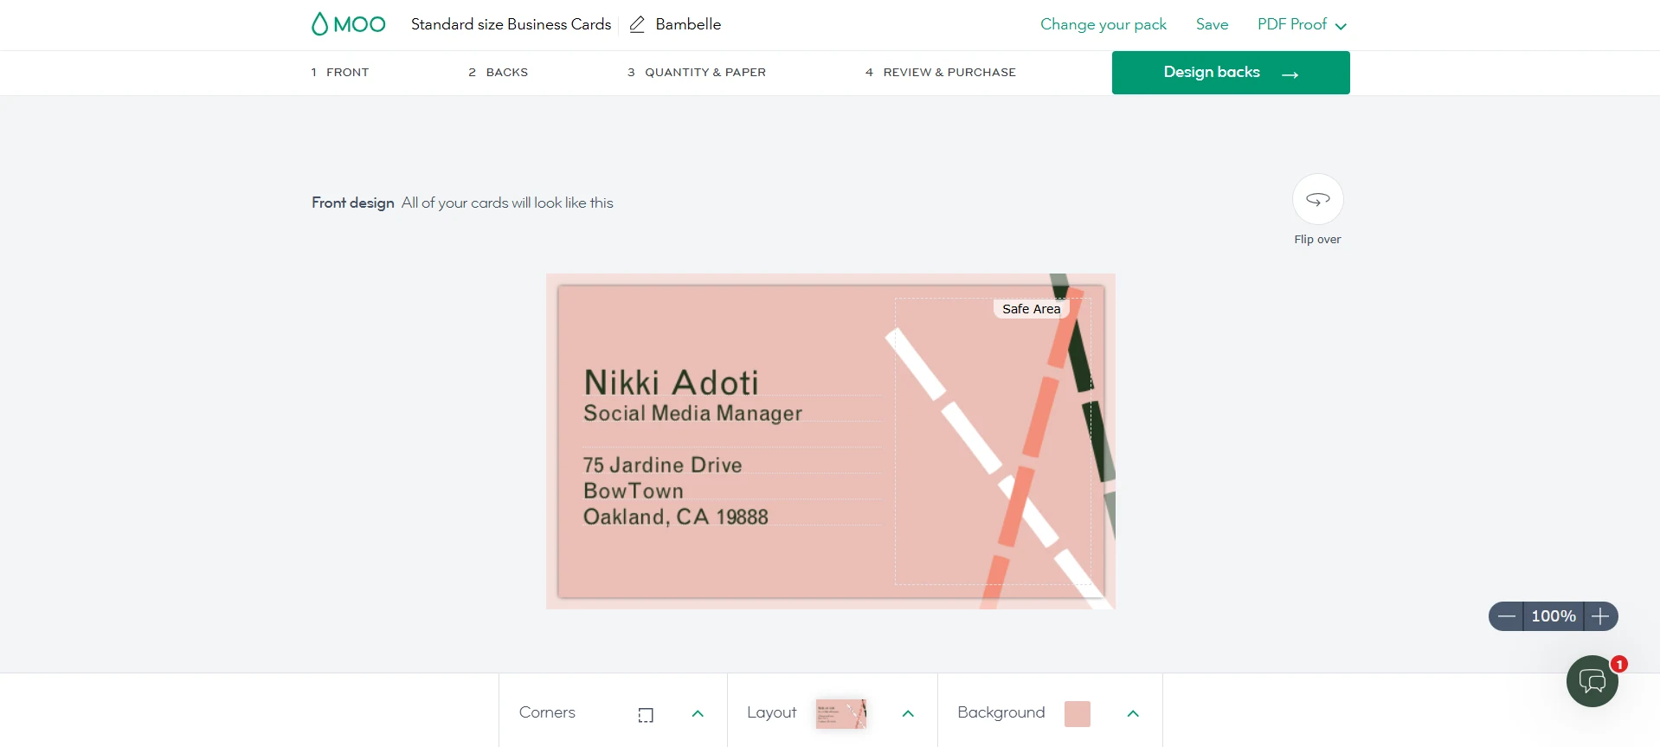The width and height of the screenshot is (1660, 747).
Task: Click the Layout label
Action: point(772,712)
